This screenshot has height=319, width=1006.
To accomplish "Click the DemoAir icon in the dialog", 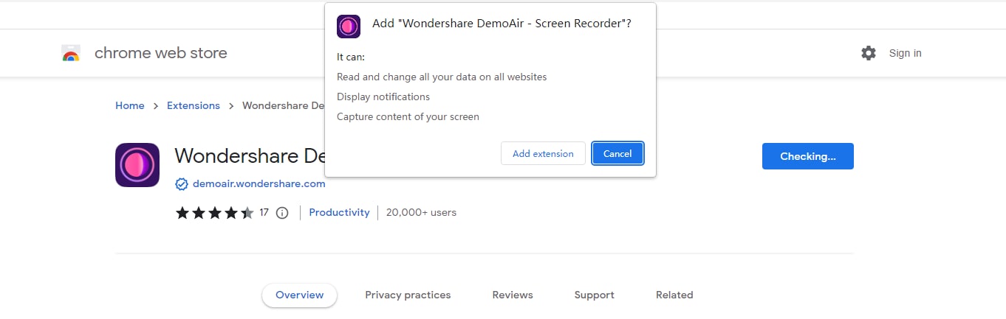I will (349, 26).
